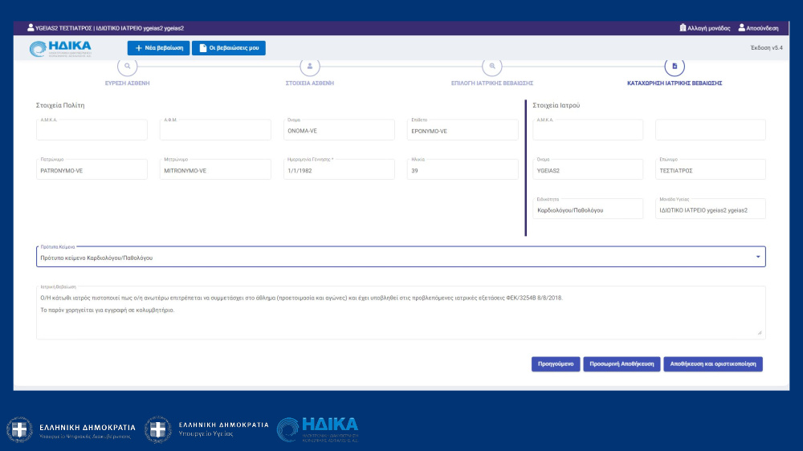Click the user profile icon at top left
Screen dimensions: 803x451
[x=31, y=27]
